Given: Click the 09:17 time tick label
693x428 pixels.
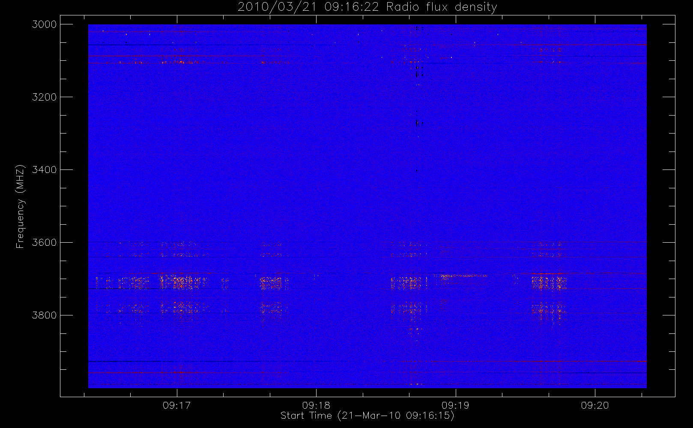Looking at the screenshot, I should coord(176,405).
